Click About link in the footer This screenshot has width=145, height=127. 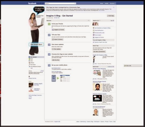[x=78, y=122]
